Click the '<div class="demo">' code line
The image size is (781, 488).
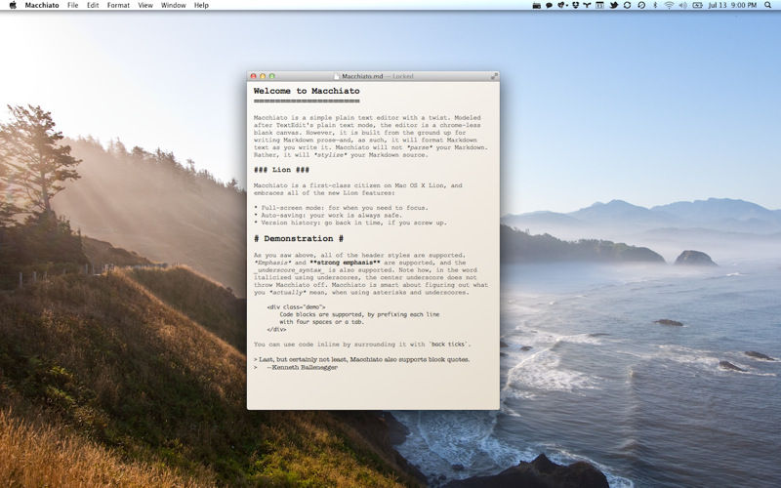(x=296, y=307)
